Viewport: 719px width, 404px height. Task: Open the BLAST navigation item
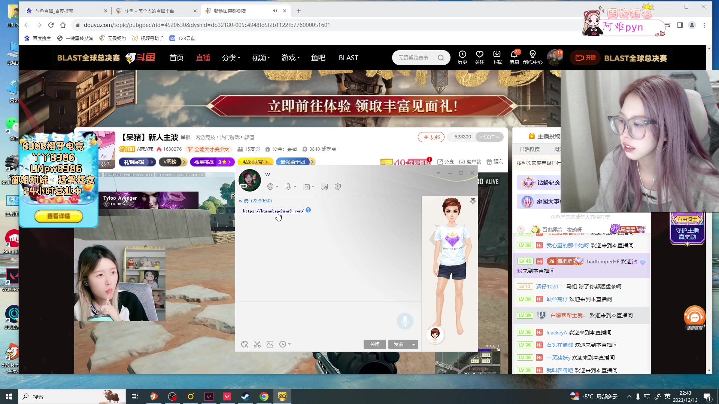pos(348,58)
